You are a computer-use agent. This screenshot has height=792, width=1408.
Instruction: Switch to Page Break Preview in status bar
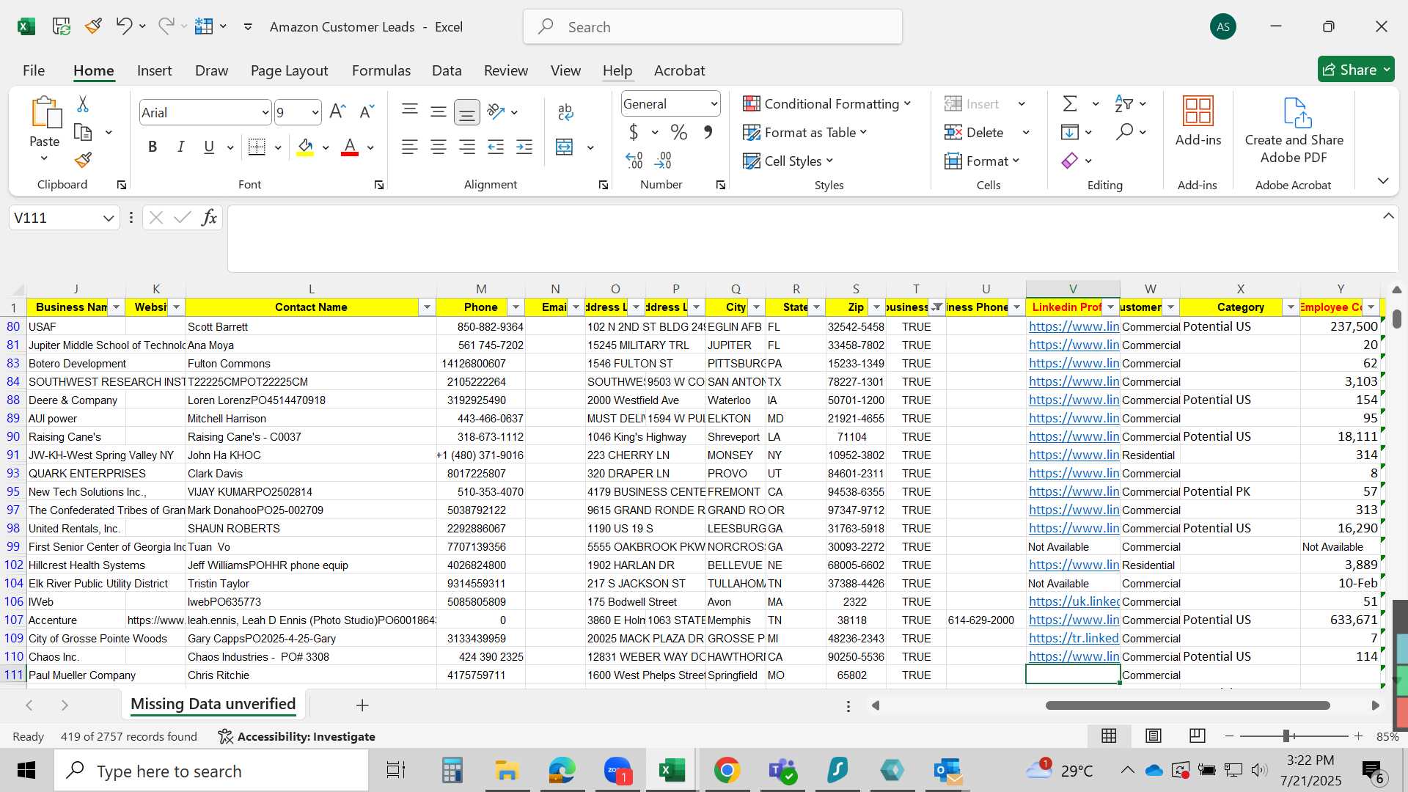(x=1197, y=736)
